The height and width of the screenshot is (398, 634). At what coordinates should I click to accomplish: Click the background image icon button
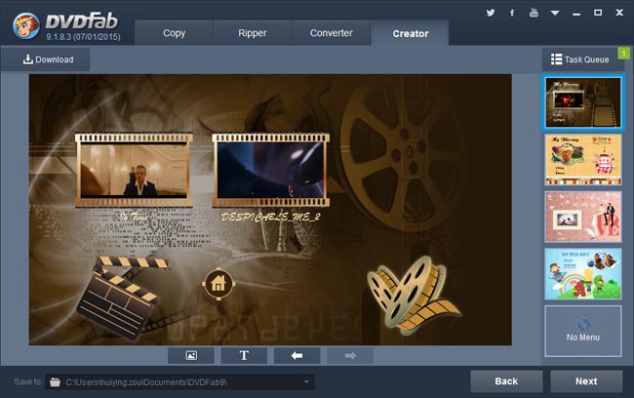click(x=191, y=356)
